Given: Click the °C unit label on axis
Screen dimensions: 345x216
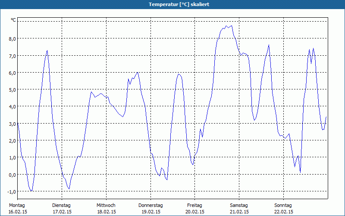Looking at the screenshot, I should 13,20.
